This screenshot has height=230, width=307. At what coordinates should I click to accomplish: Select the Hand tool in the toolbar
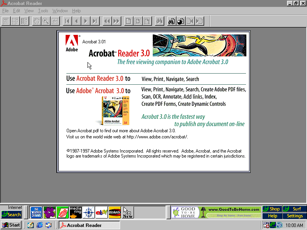[36, 21]
